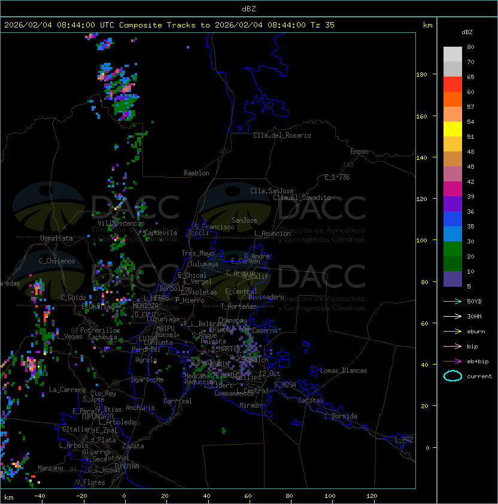Click the 180 km mark on vertical axis
This screenshot has width=498, height=504.
pyautogui.click(x=421, y=75)
